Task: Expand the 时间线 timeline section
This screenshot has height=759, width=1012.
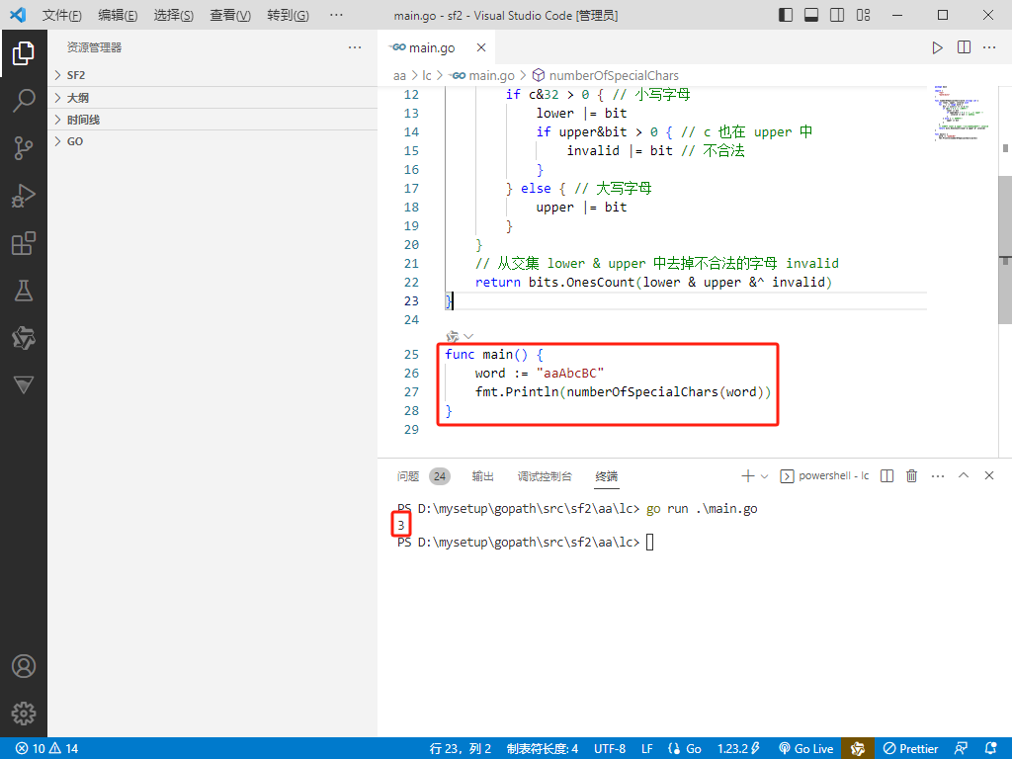Action: (212, 120)
